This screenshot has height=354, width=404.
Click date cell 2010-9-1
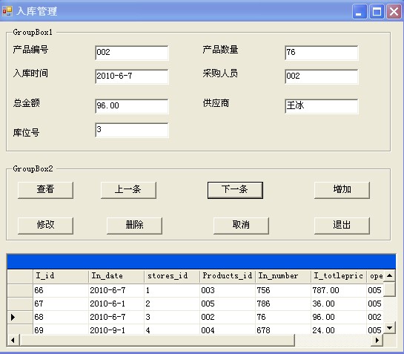point(116,330)
